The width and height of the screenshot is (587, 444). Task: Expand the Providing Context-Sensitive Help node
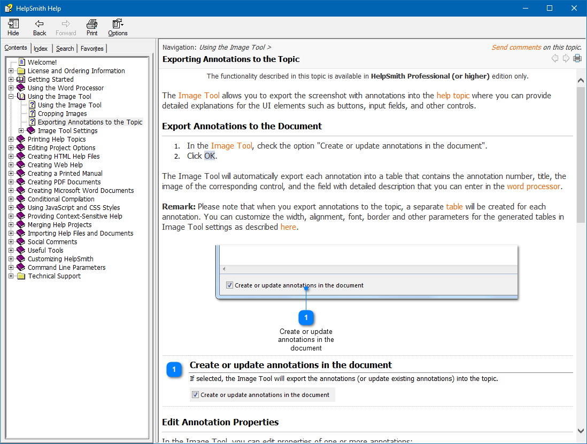coord(11,216)
